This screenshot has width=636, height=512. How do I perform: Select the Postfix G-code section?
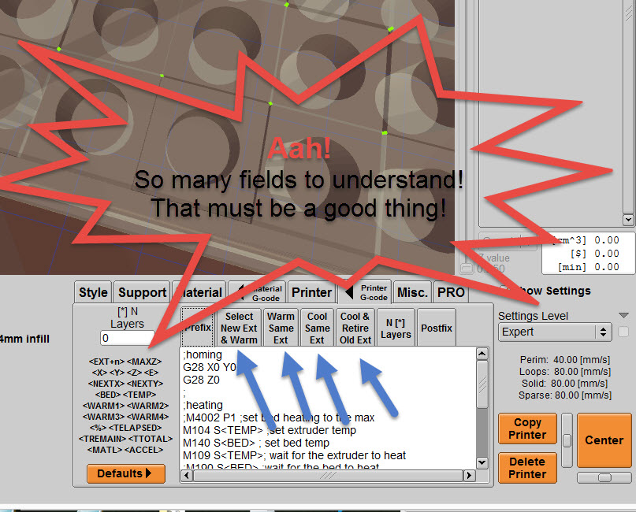(x=437, y=328)
